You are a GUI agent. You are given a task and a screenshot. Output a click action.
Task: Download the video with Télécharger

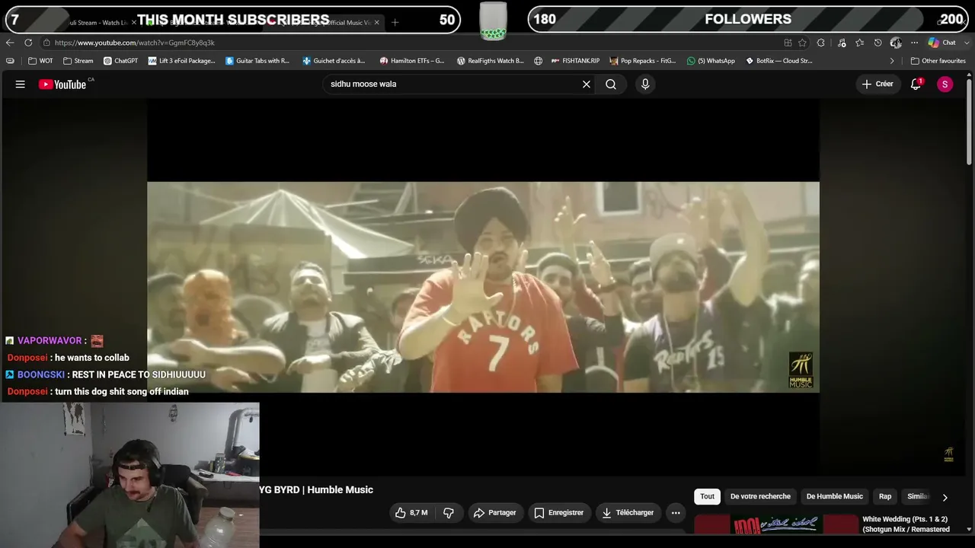628,513
